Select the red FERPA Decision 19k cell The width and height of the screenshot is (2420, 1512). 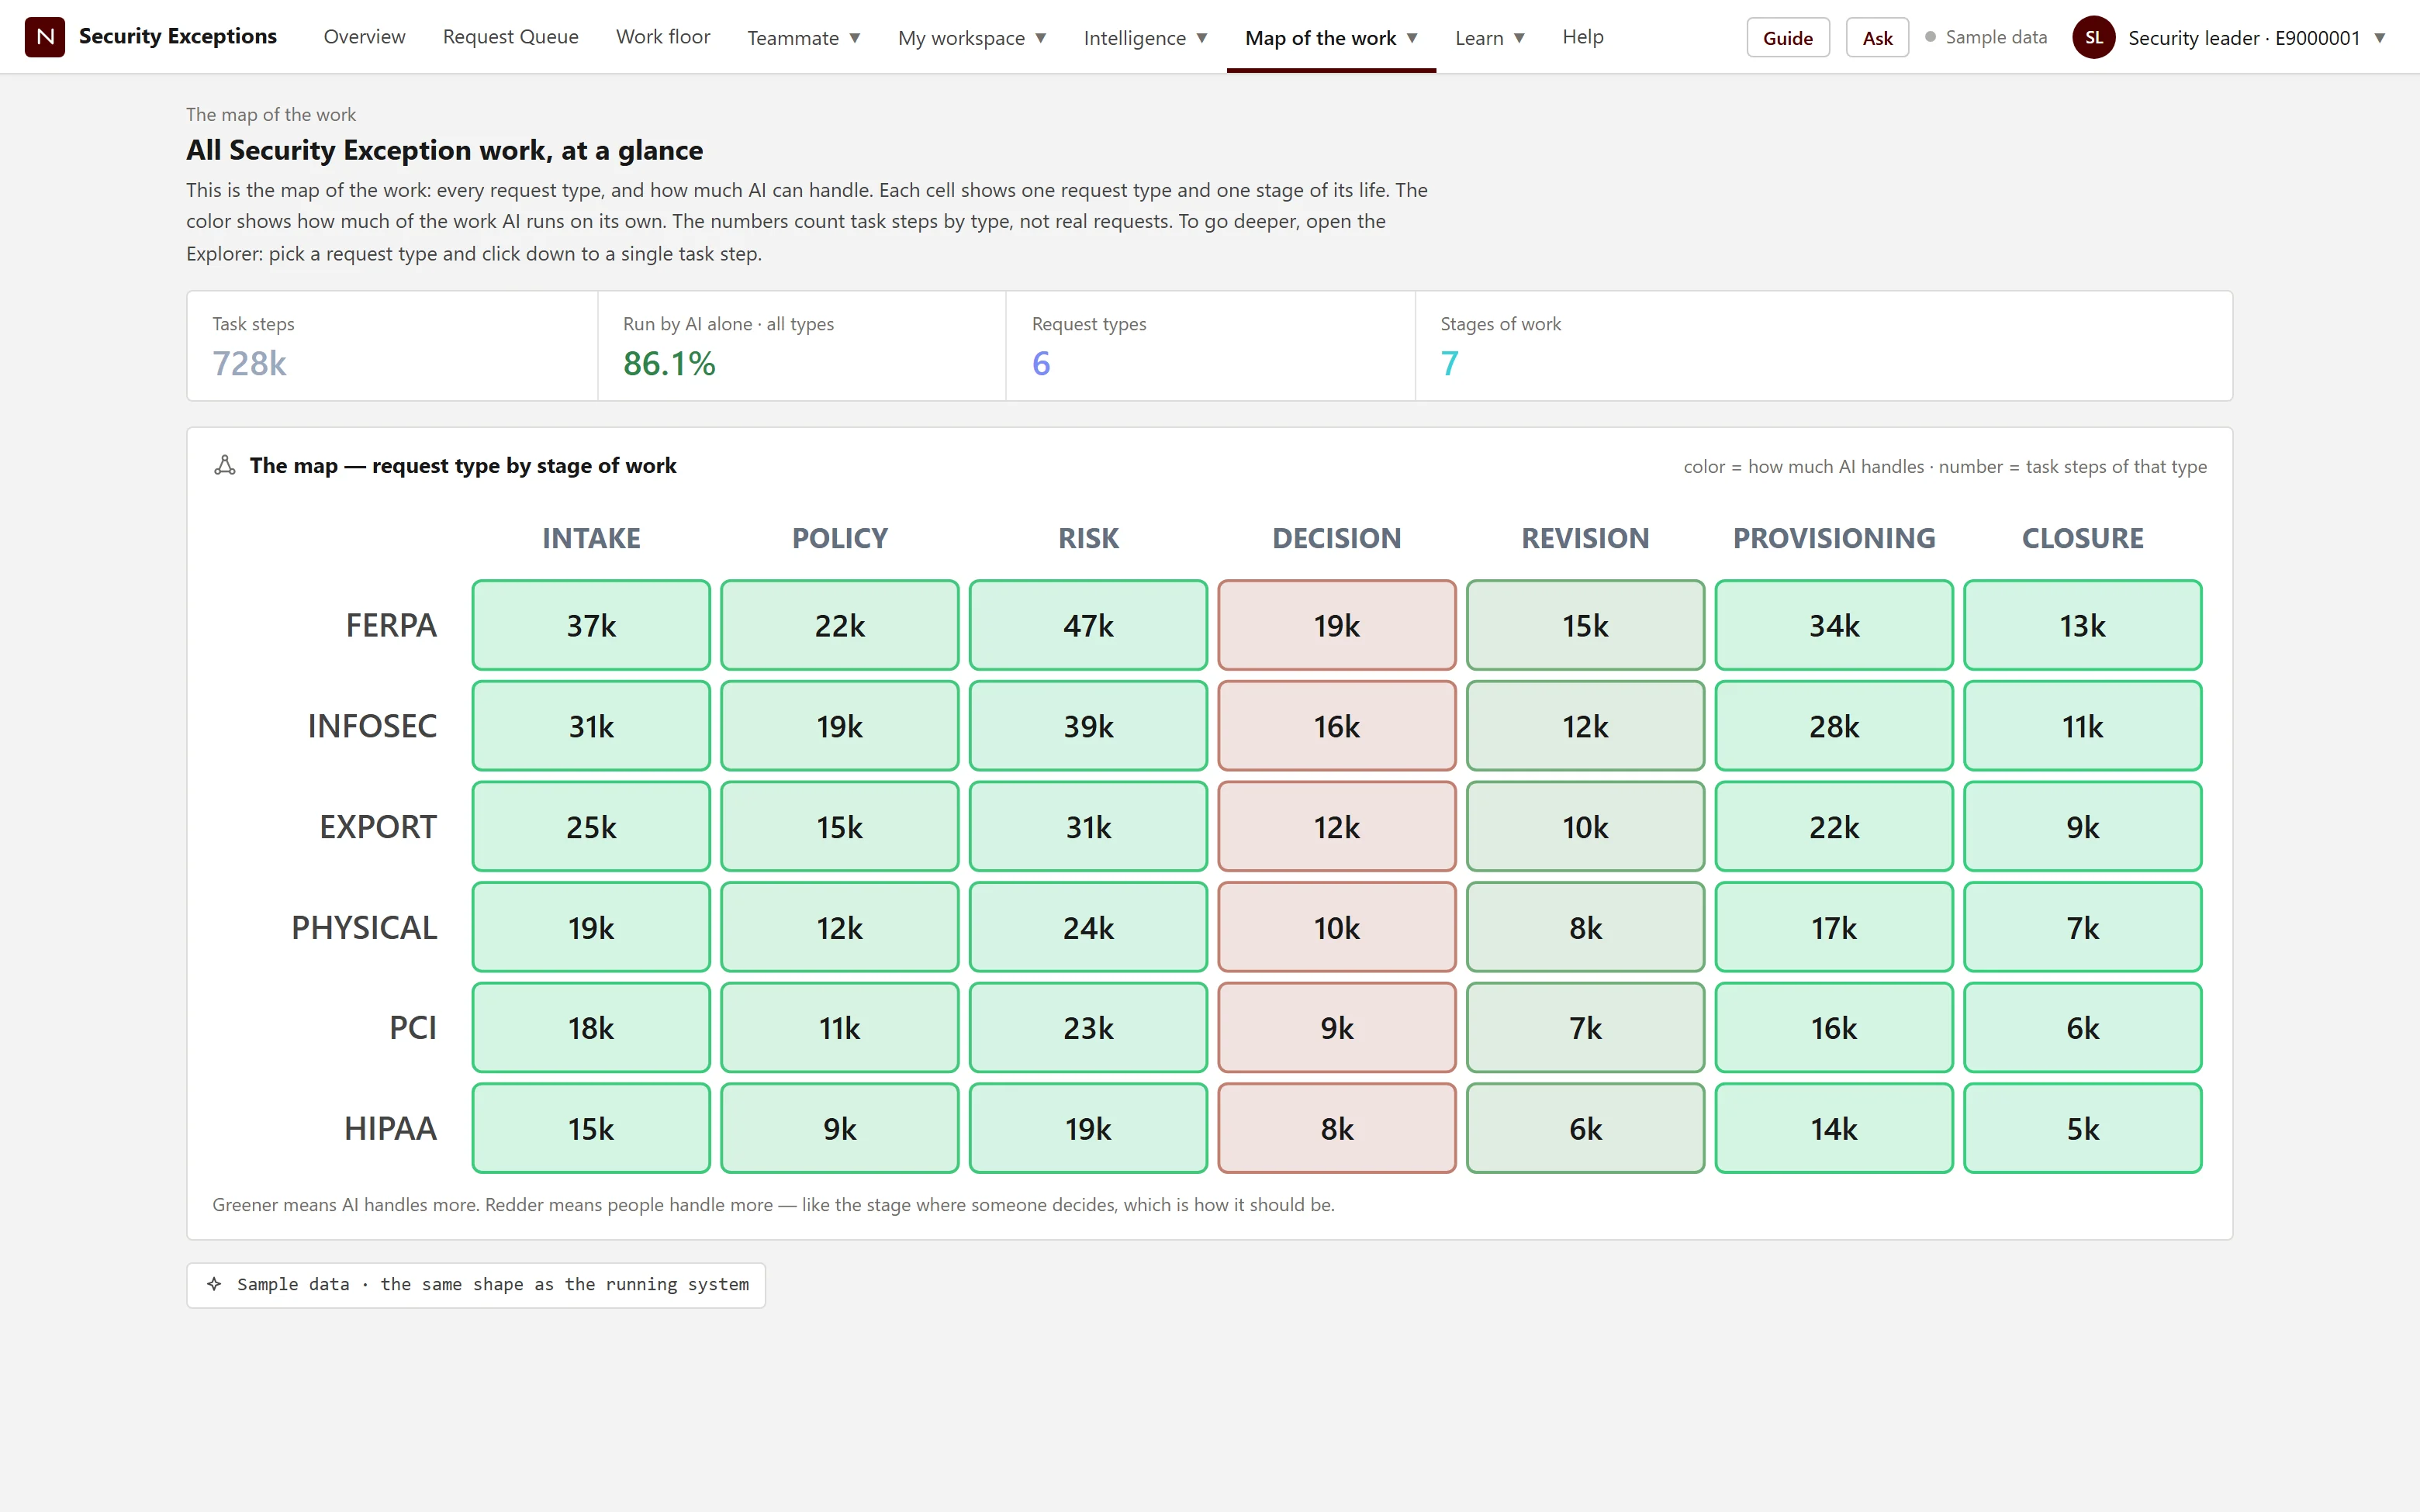(1336, 625)
